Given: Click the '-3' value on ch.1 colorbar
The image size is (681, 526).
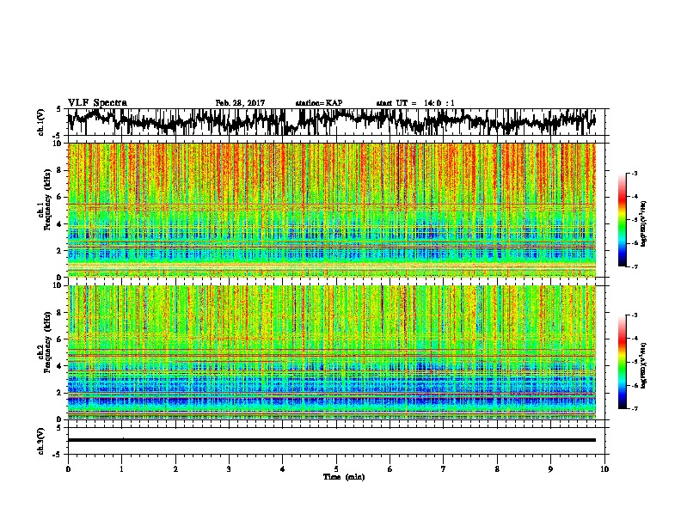Looking at the screenshot, I should (x=634, y=174).
